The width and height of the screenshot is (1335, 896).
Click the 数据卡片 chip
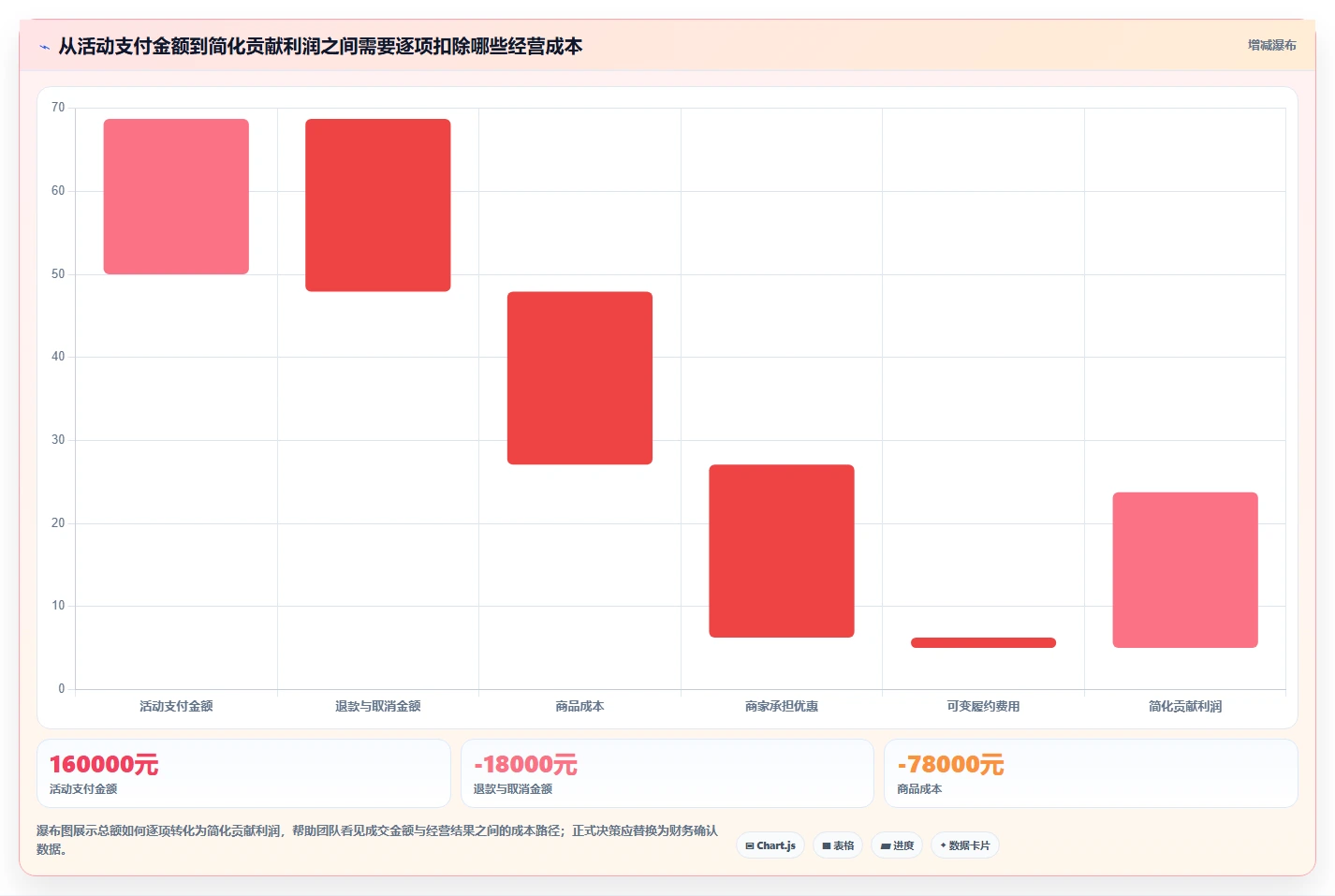[x=965, y=845]
